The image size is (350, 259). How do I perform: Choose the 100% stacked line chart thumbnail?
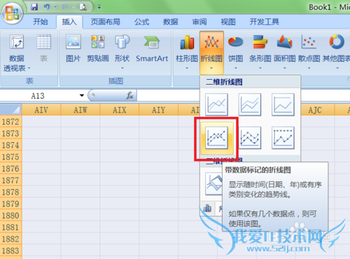pos(283,104)
